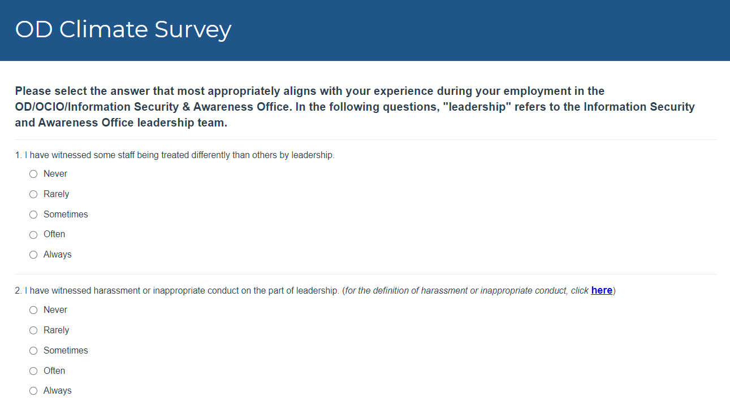Screen dimensions: 730x410
Task: Click the 'OD Climate Survey' page title
Action: coord(123,29)
